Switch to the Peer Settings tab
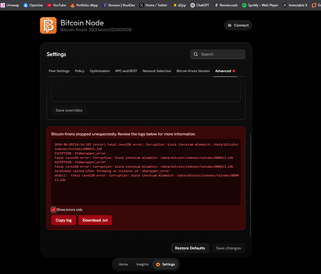This screenshot has width=321, height=274. click(x=59, y=71)
